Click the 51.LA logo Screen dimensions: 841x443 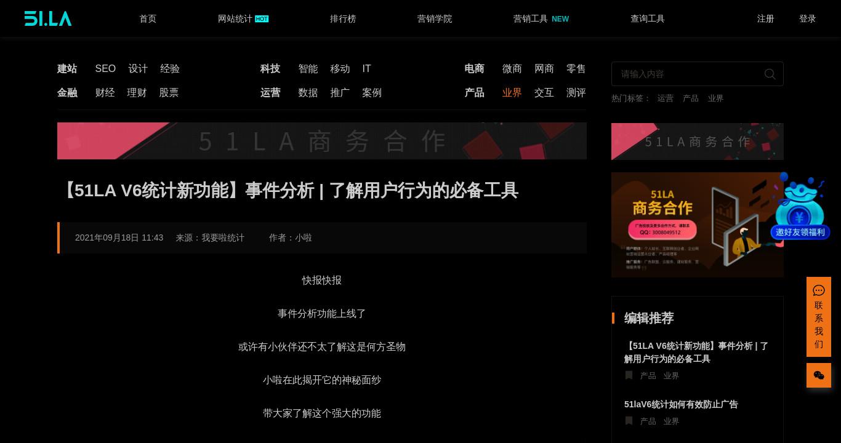(48, 18)
